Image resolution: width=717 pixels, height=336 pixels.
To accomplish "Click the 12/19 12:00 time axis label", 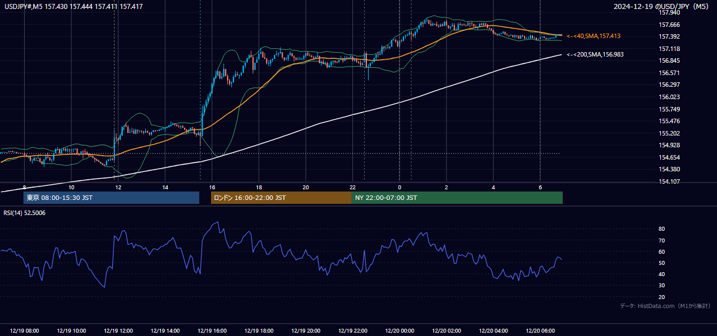I will coord(118,331).
